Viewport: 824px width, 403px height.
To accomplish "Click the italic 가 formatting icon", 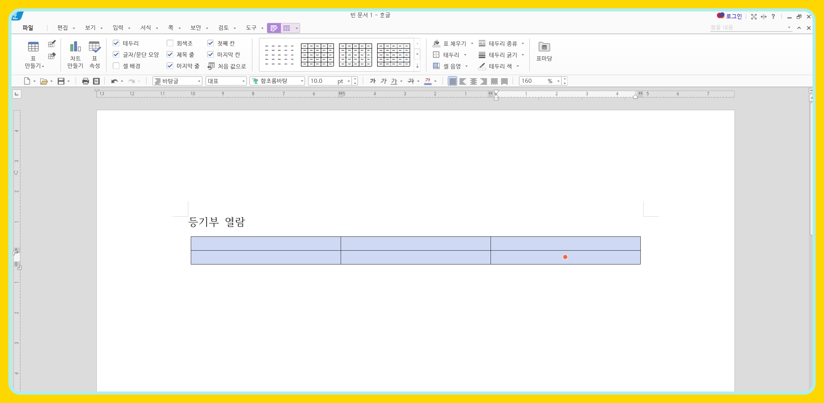I will click(x=384, y=81).
